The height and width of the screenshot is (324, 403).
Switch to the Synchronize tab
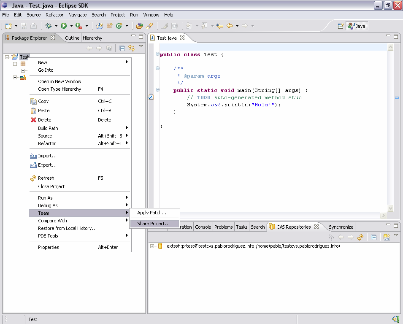pyautogui.click(x=341, y=227)
